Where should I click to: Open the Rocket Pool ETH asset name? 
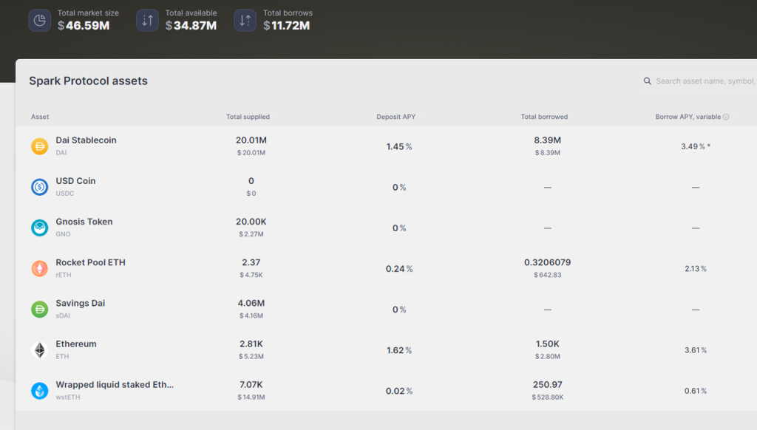tap(90, 262)
